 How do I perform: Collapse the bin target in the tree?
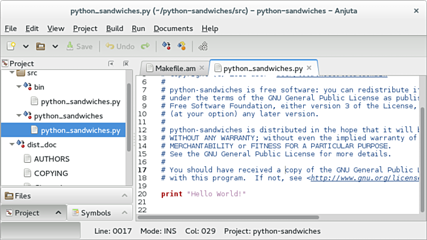18,87
